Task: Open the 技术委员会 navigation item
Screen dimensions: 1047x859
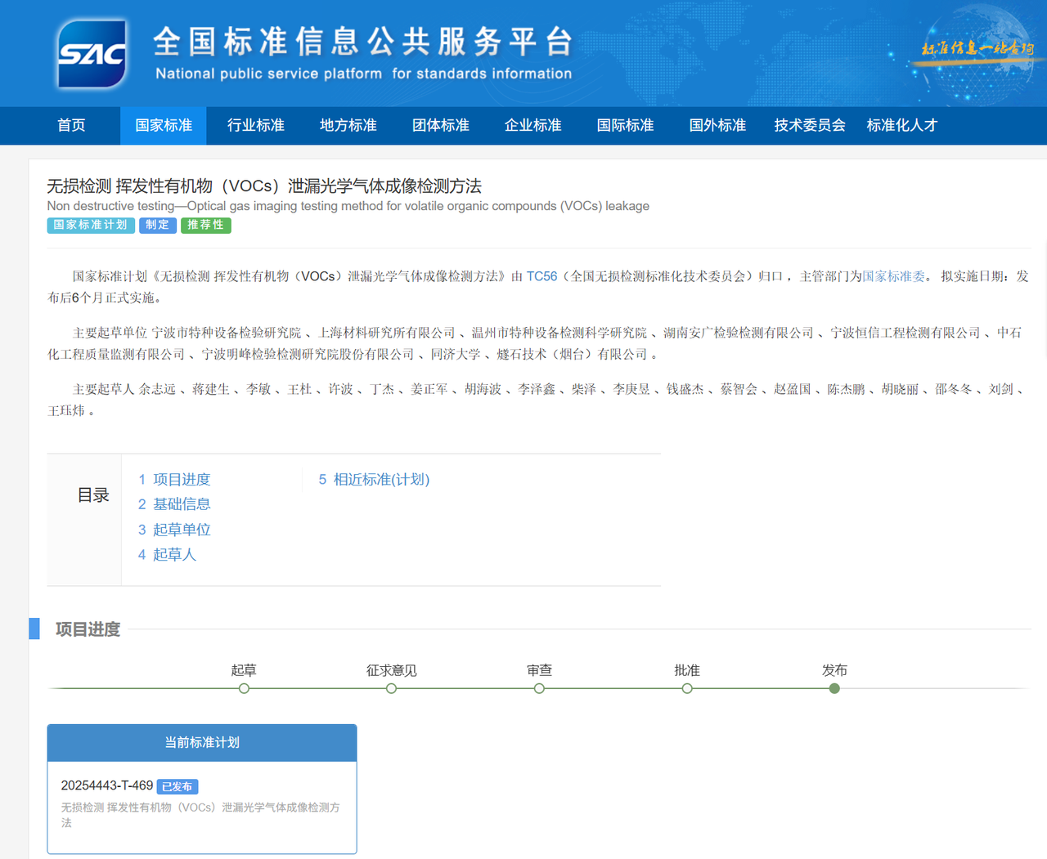Action: [x=810, y=126]
